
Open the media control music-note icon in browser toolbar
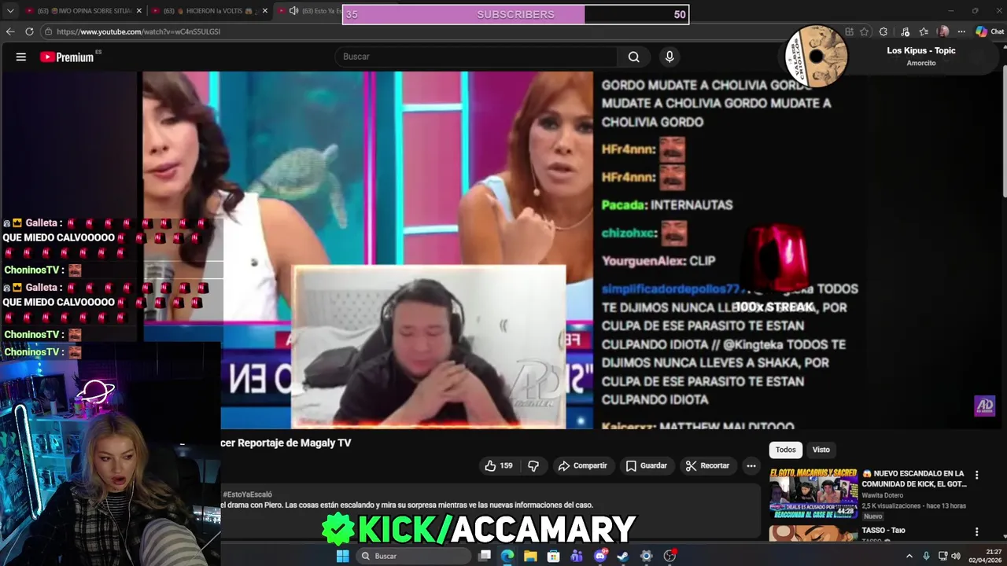tap(906, 31)
